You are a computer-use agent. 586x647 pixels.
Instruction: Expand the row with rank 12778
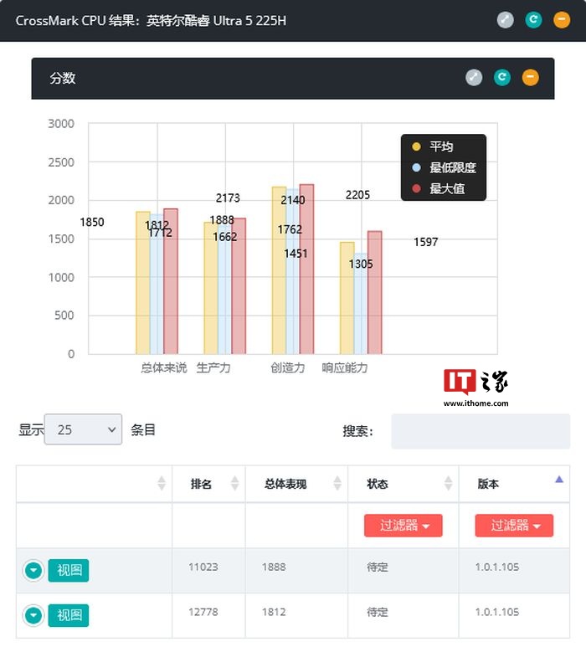tap(33, 616)
